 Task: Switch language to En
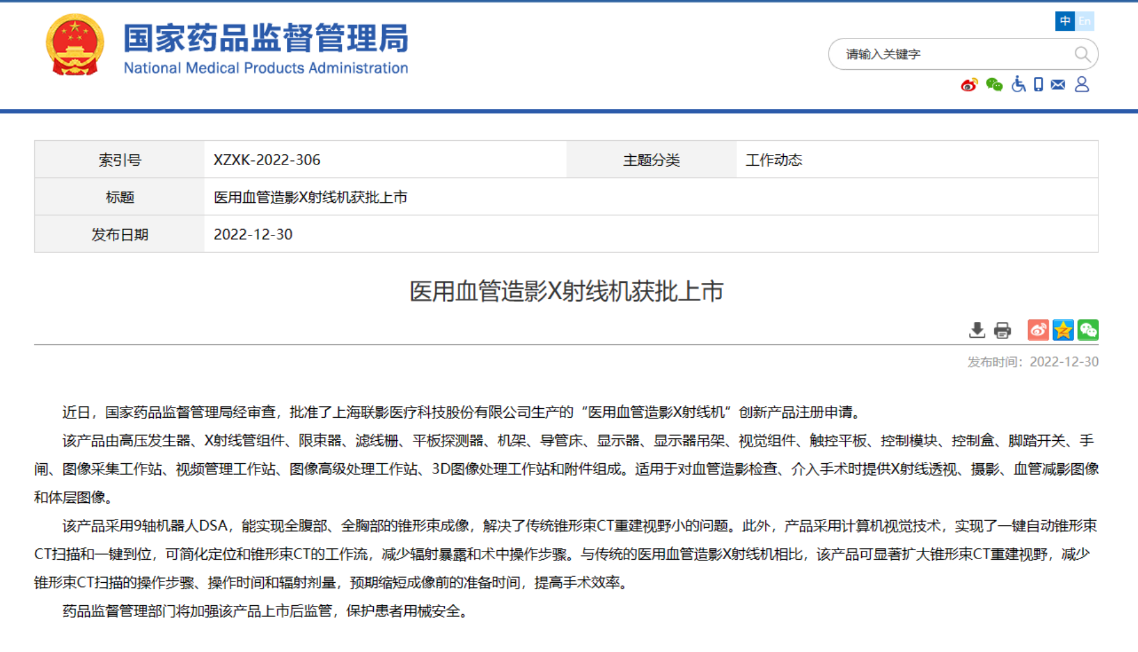[x=1085, y=21]
